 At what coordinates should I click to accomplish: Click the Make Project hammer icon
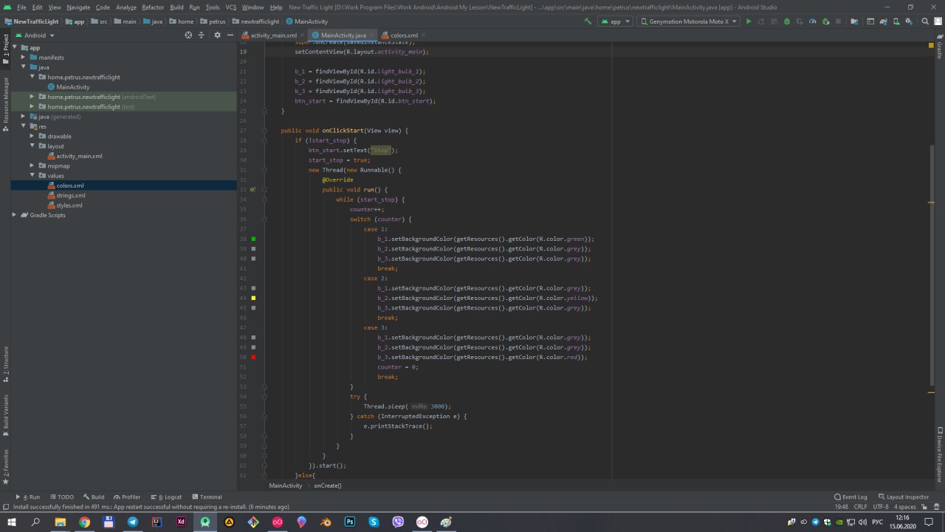(x=588, y=21)
